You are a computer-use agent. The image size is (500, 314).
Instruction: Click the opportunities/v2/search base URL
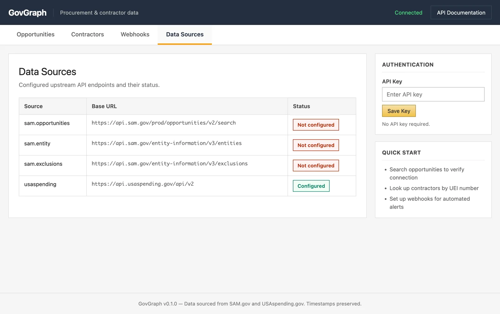164,123
